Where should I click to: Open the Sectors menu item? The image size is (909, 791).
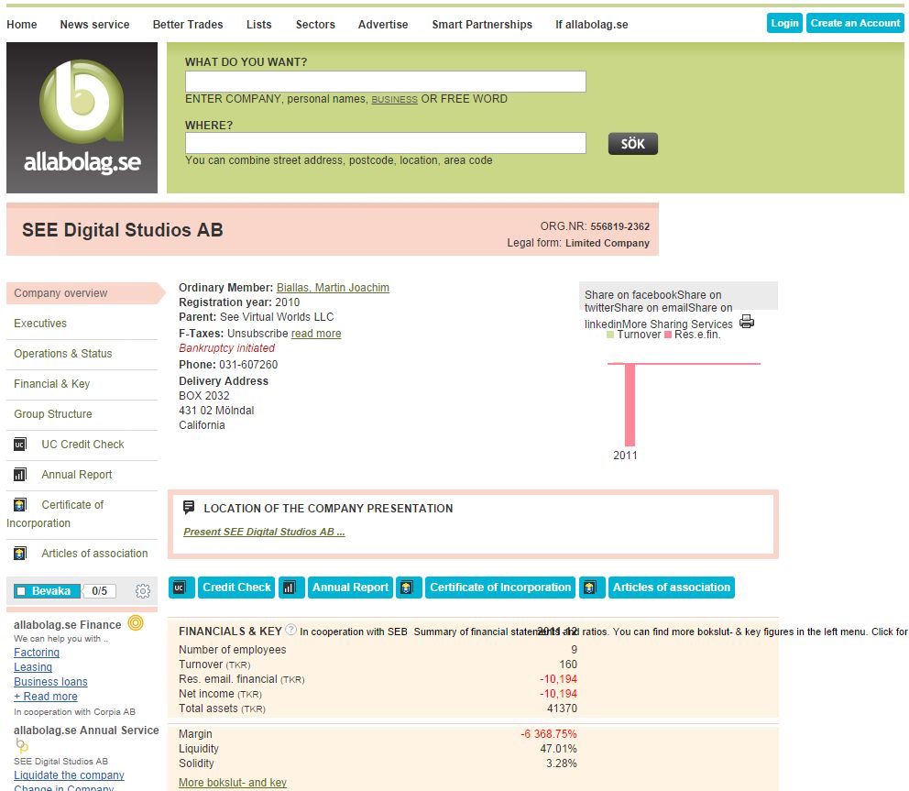[x=315, y=25]
